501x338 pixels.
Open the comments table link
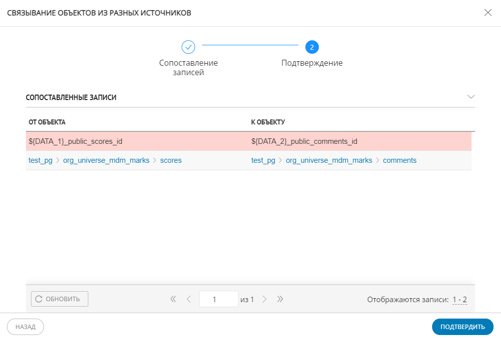point(399,160)
